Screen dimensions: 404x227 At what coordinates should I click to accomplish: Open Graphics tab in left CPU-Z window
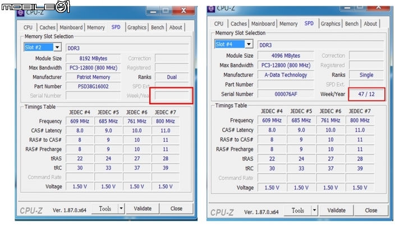[x=137, y=27]
